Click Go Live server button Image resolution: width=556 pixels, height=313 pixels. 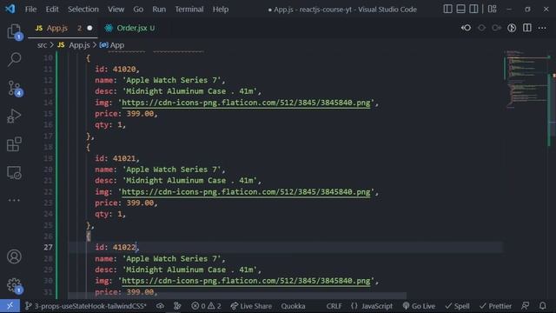pos(419,306)
